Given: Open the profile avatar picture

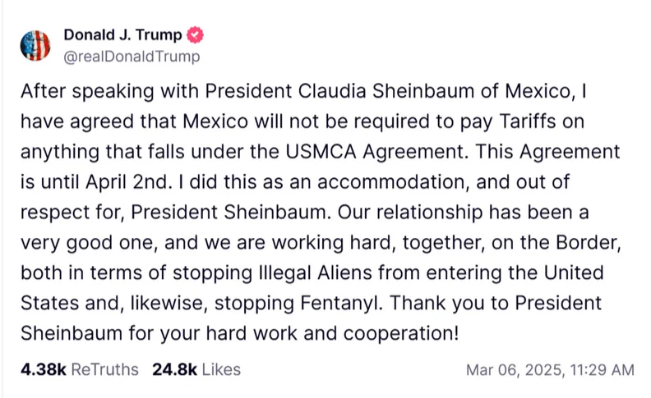Looking at the screenshot, I should (x=36, y=46).
